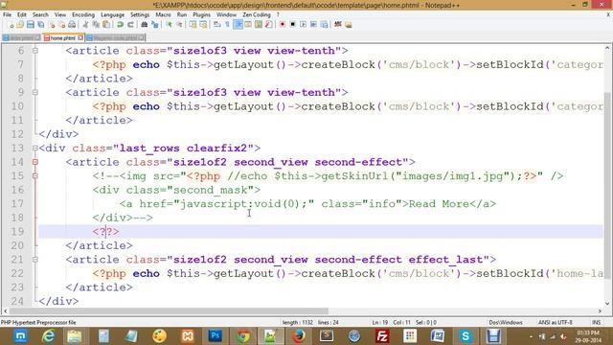
Task: Click the vertical scrollbar down arrow
Action: point(607,303)
